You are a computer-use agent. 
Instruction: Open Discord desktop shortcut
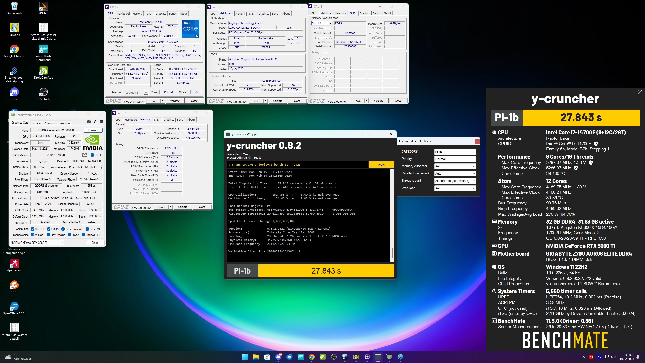point(14,94)
